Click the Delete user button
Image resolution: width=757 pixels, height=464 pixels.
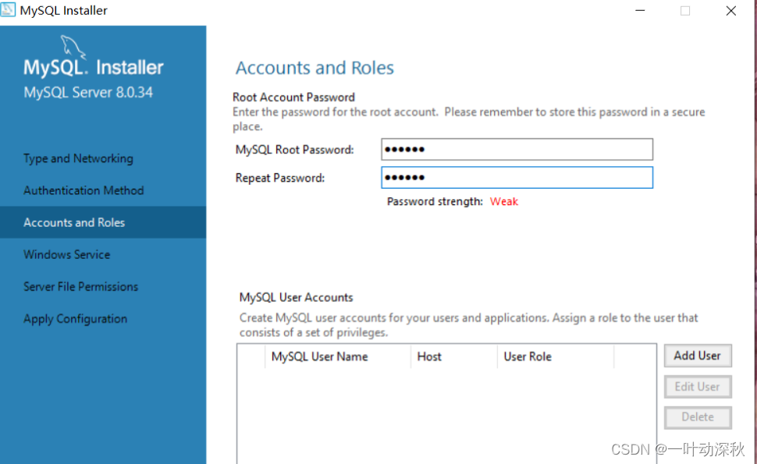pos(698,417)
